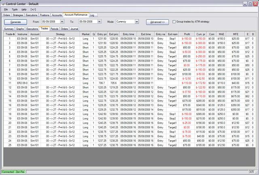259x175 pixels.
Task: Click the Advanced >> button
Action: [157, 22]
